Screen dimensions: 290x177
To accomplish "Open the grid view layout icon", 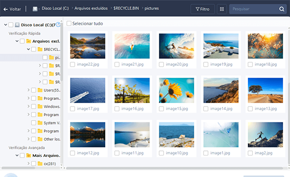I will pos(222,9).
